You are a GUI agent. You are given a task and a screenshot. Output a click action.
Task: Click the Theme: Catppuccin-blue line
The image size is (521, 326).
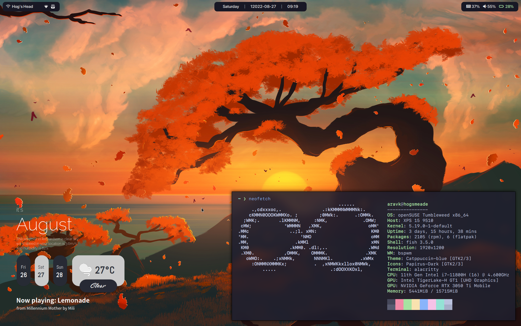[429, 259]
